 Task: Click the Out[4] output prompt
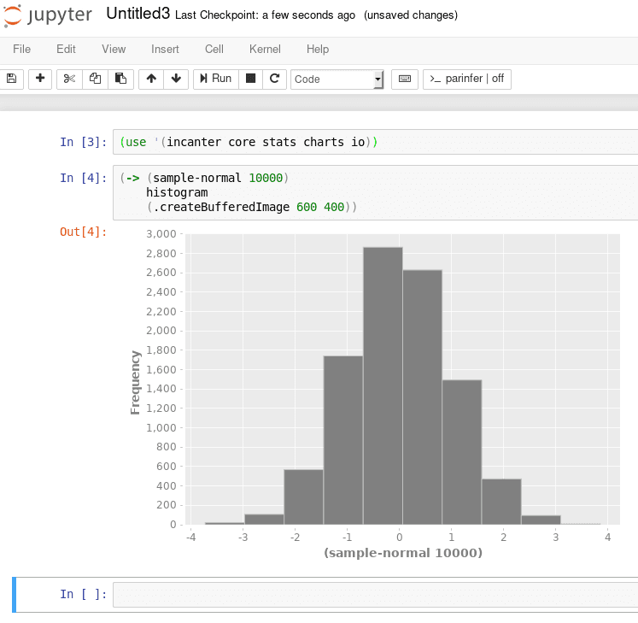(x=83, y=232)
